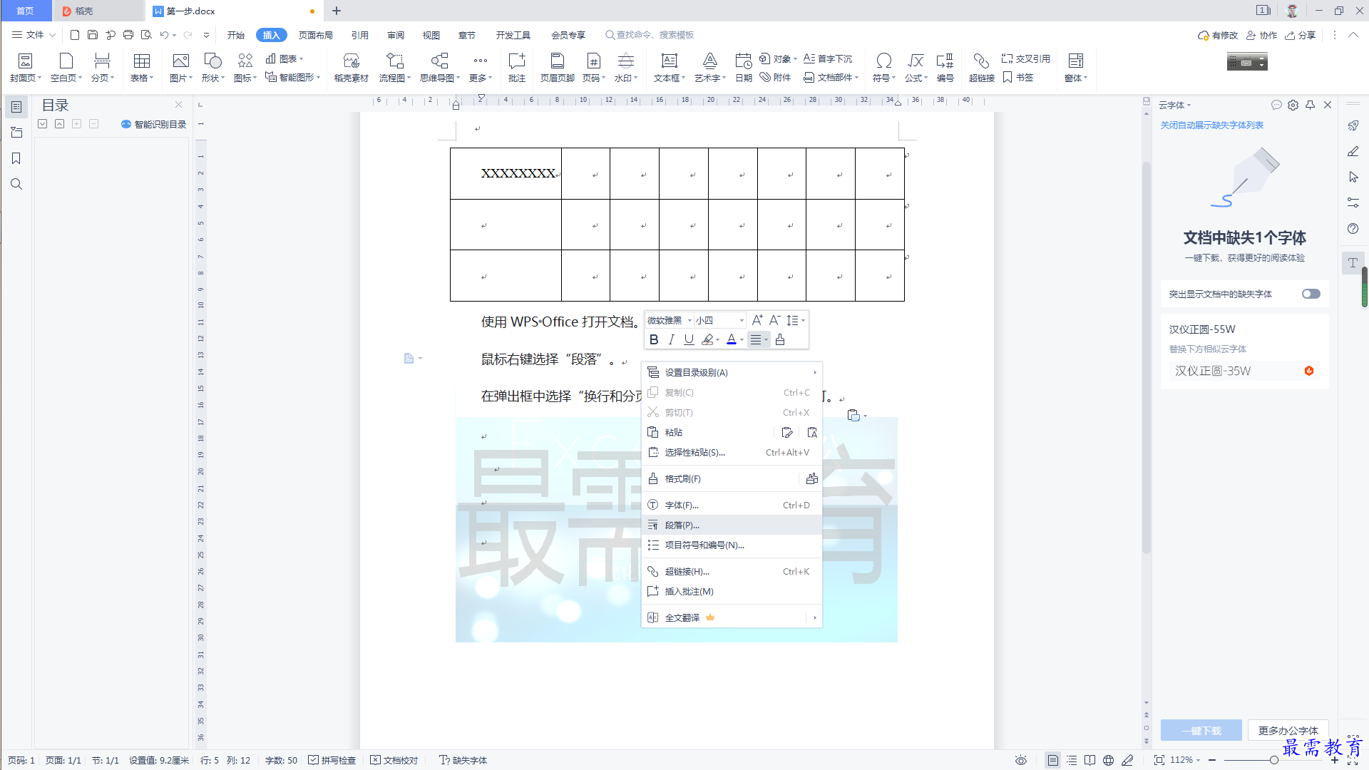Insert 艺术字 word art

pos(709,68)
